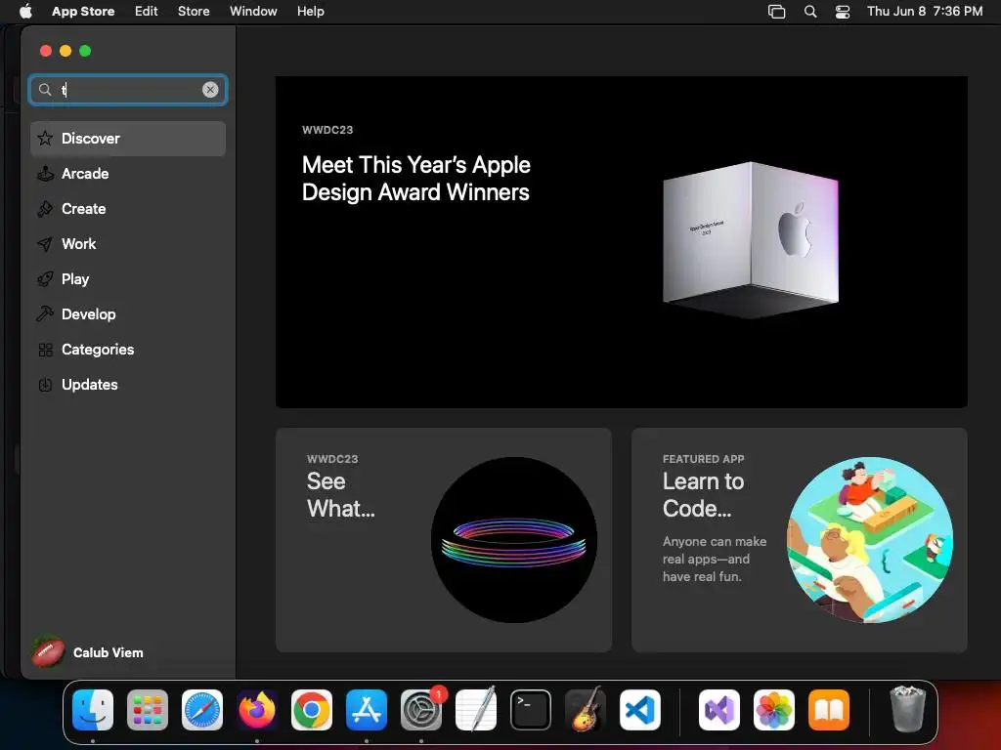The height and width of the screenshot is (750, 1001).
Task: Click the yellow minimize window button
Action: click(x=65, y=51)
